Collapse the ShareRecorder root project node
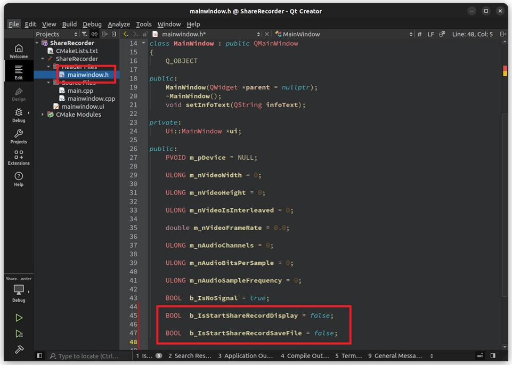This screenshot has height=365, width=512. pyautogui.click(x=37, y=43)
